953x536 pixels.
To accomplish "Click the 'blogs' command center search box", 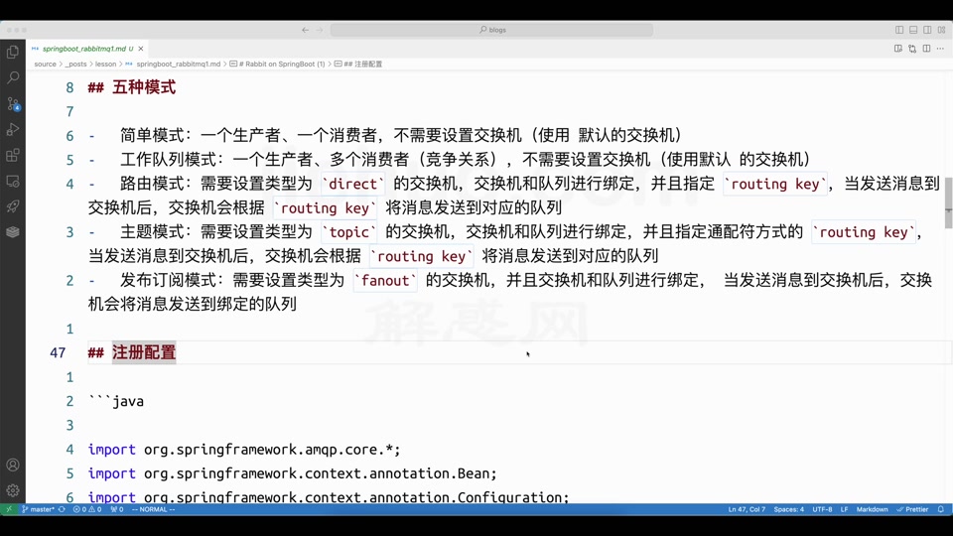I will pos(491,30).
